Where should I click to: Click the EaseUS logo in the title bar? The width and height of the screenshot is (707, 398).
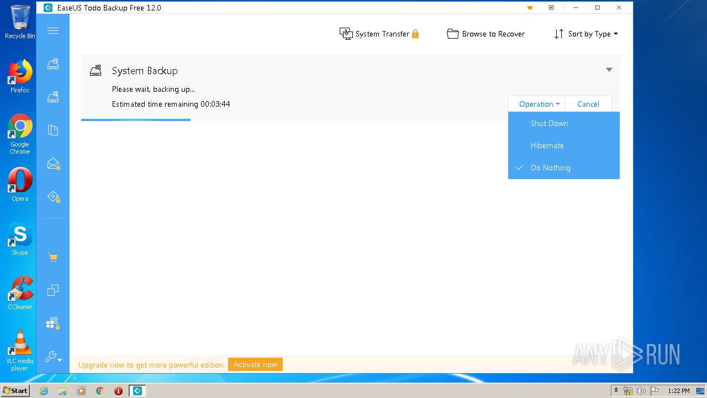pyautogui.click(x=48, y=8)
